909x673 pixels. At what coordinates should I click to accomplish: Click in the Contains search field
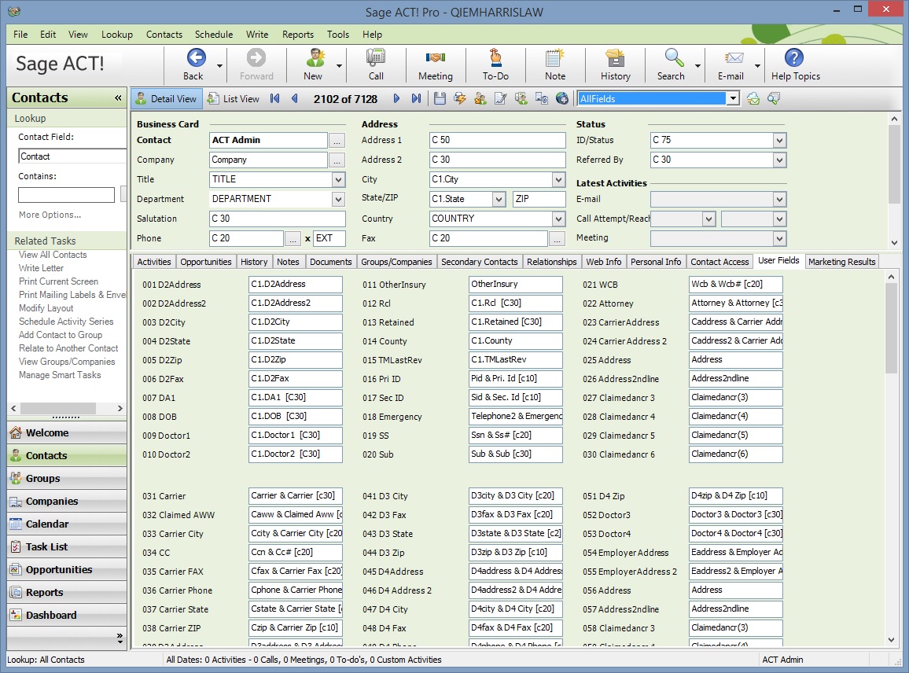(66, 195)
